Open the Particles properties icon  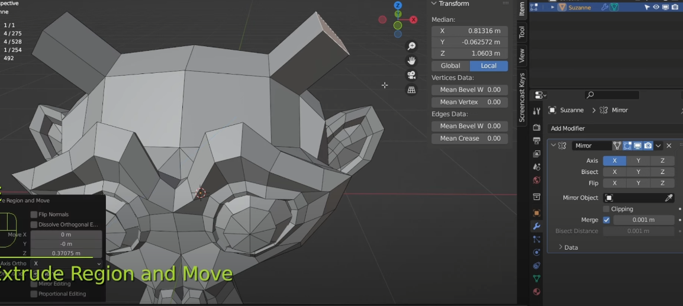537,239
